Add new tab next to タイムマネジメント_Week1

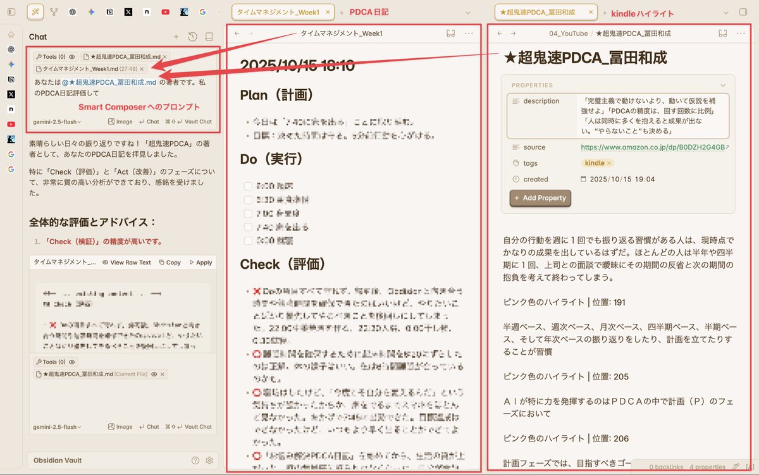click(342, 13)
